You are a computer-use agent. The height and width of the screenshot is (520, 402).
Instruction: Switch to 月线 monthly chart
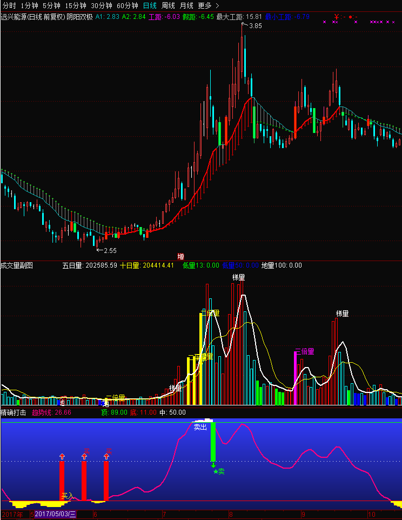(x=186, y=5)
